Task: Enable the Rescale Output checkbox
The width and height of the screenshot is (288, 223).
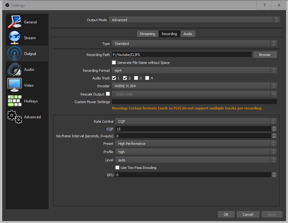Action: tap(108, 94)
